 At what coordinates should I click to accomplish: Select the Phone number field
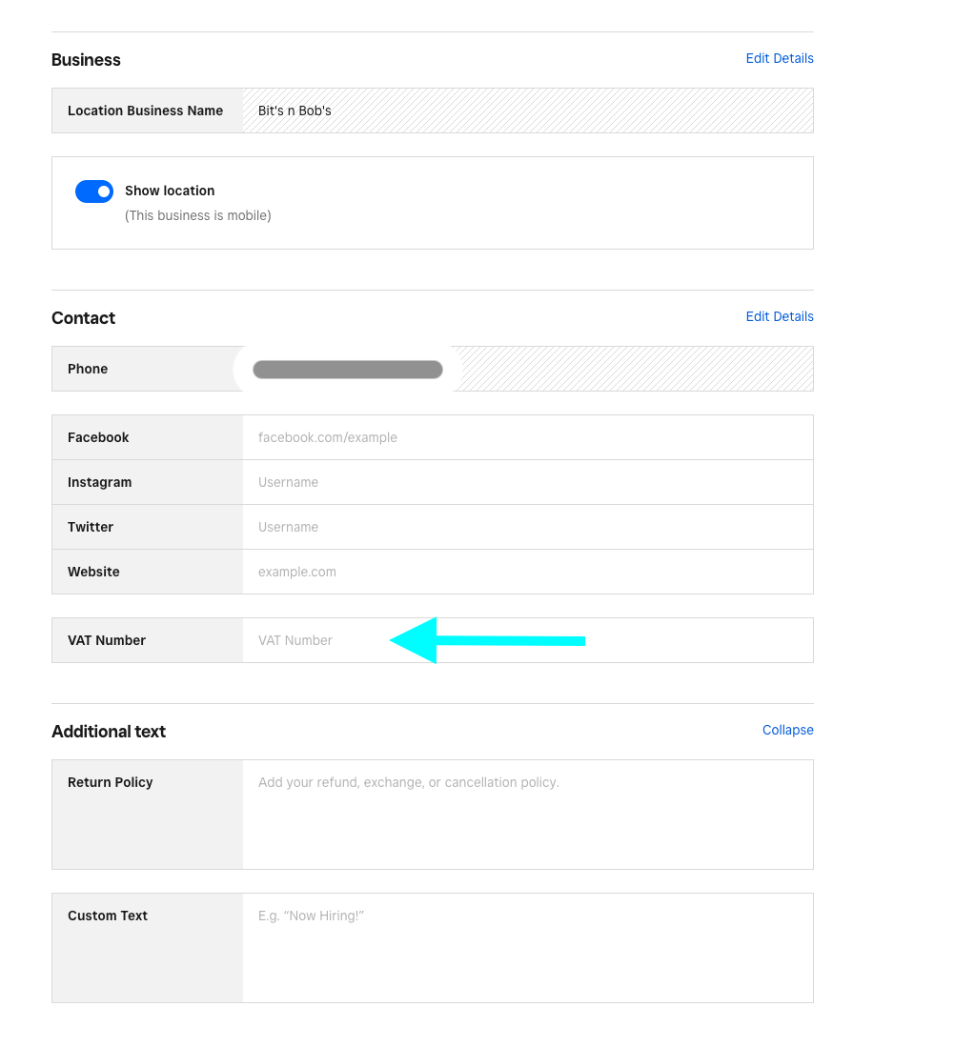pos(572,369)
